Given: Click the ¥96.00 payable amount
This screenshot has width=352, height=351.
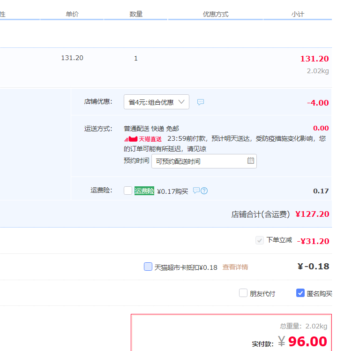Looking at the screenshot, I should (307, 341).
